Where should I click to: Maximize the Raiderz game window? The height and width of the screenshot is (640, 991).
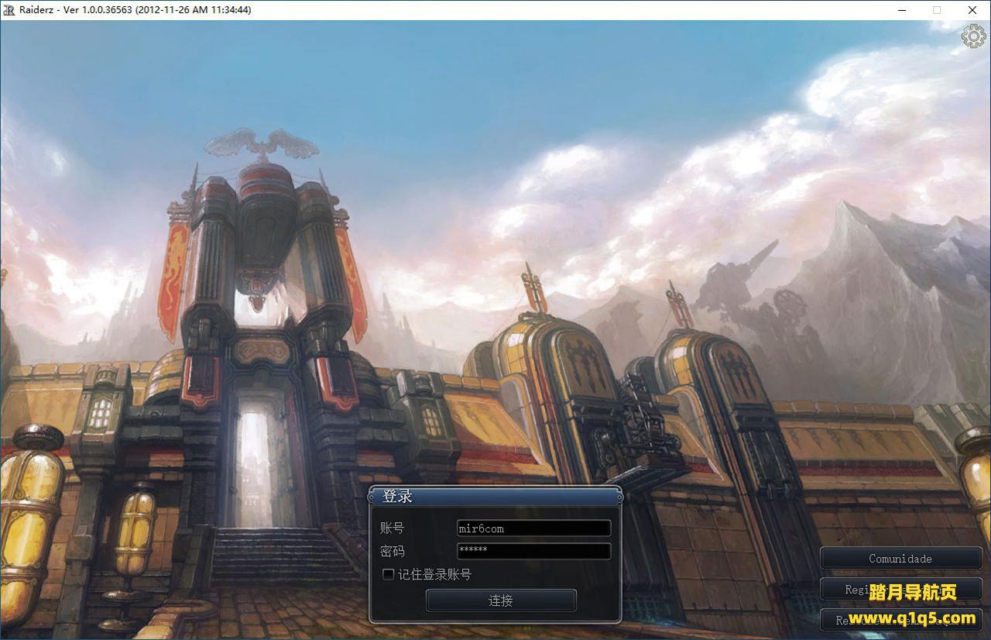(x=937, y=10)
